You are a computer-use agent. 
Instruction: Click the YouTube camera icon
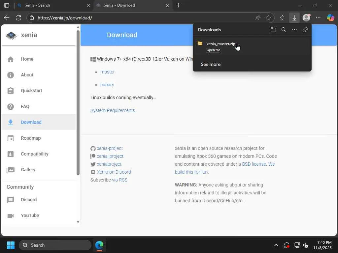click(10, 215)
